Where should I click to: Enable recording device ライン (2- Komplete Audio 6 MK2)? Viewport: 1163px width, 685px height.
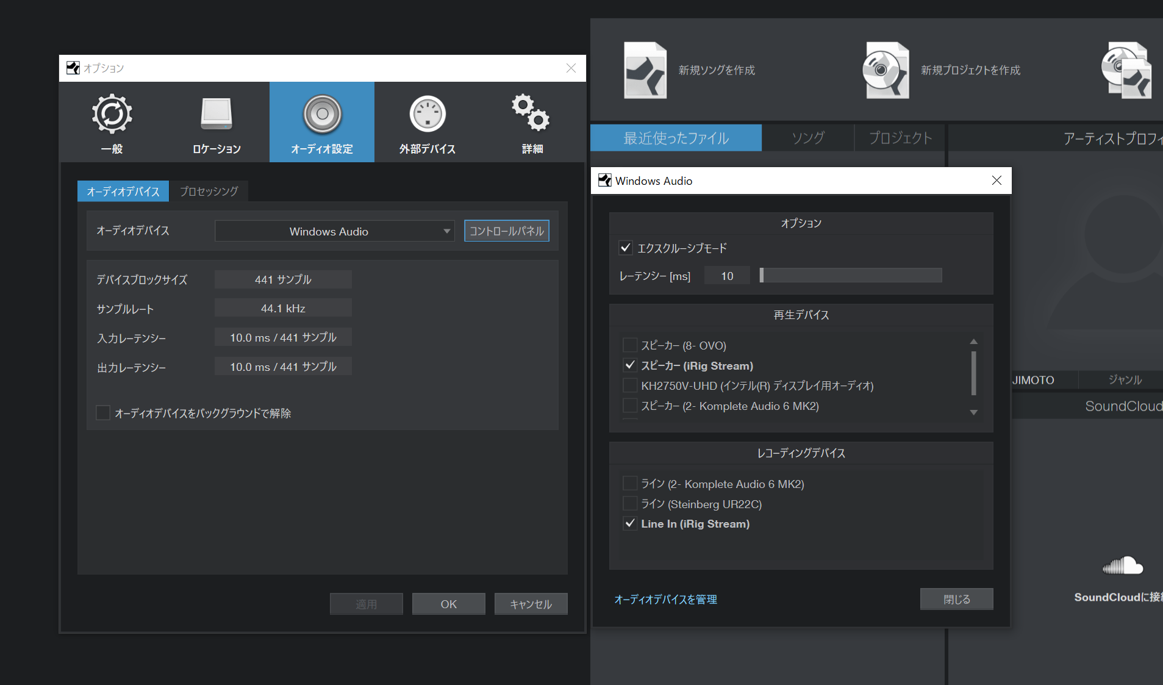(x=630, y=484)
